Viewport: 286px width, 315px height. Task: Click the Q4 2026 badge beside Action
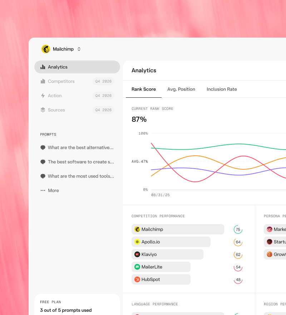point(103,96)
